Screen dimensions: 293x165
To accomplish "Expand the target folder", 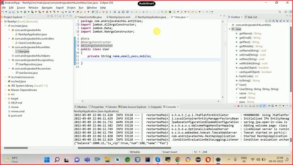I will pyautogui.click(x=5, y=99).
